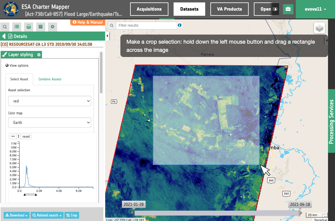This screenshot has height=221, width=335.
Task: Click the Filter results input field
Action: click(x=146, y=25)
